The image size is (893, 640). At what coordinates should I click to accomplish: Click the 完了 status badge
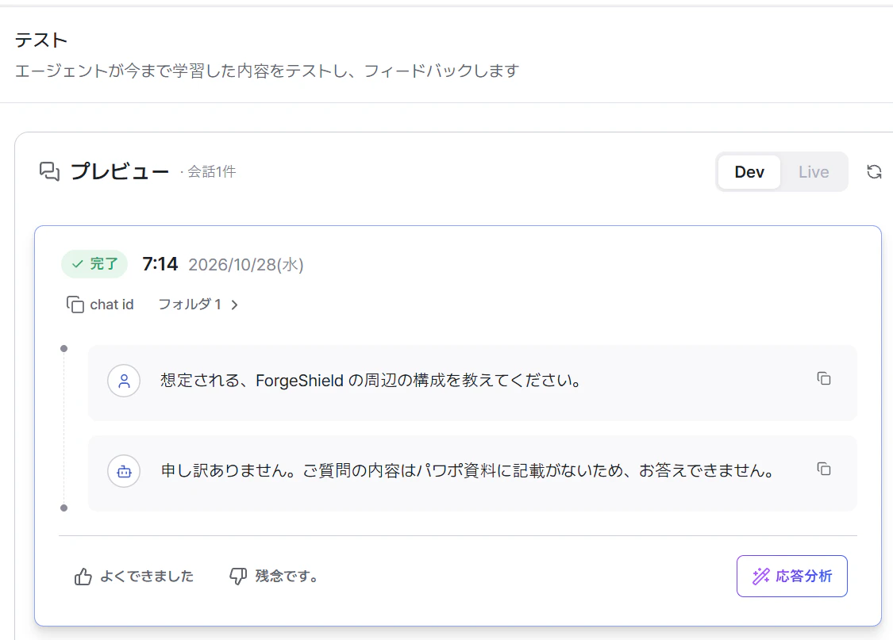tap(94, 264)
